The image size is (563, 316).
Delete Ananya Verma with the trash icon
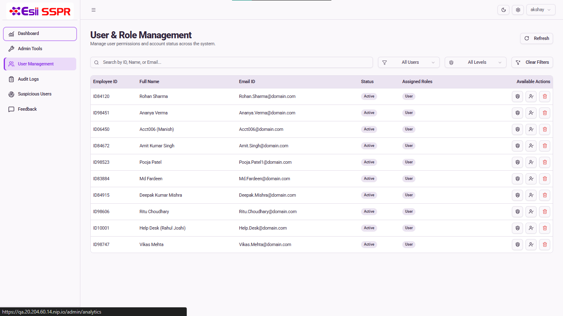tap(544, 113)
